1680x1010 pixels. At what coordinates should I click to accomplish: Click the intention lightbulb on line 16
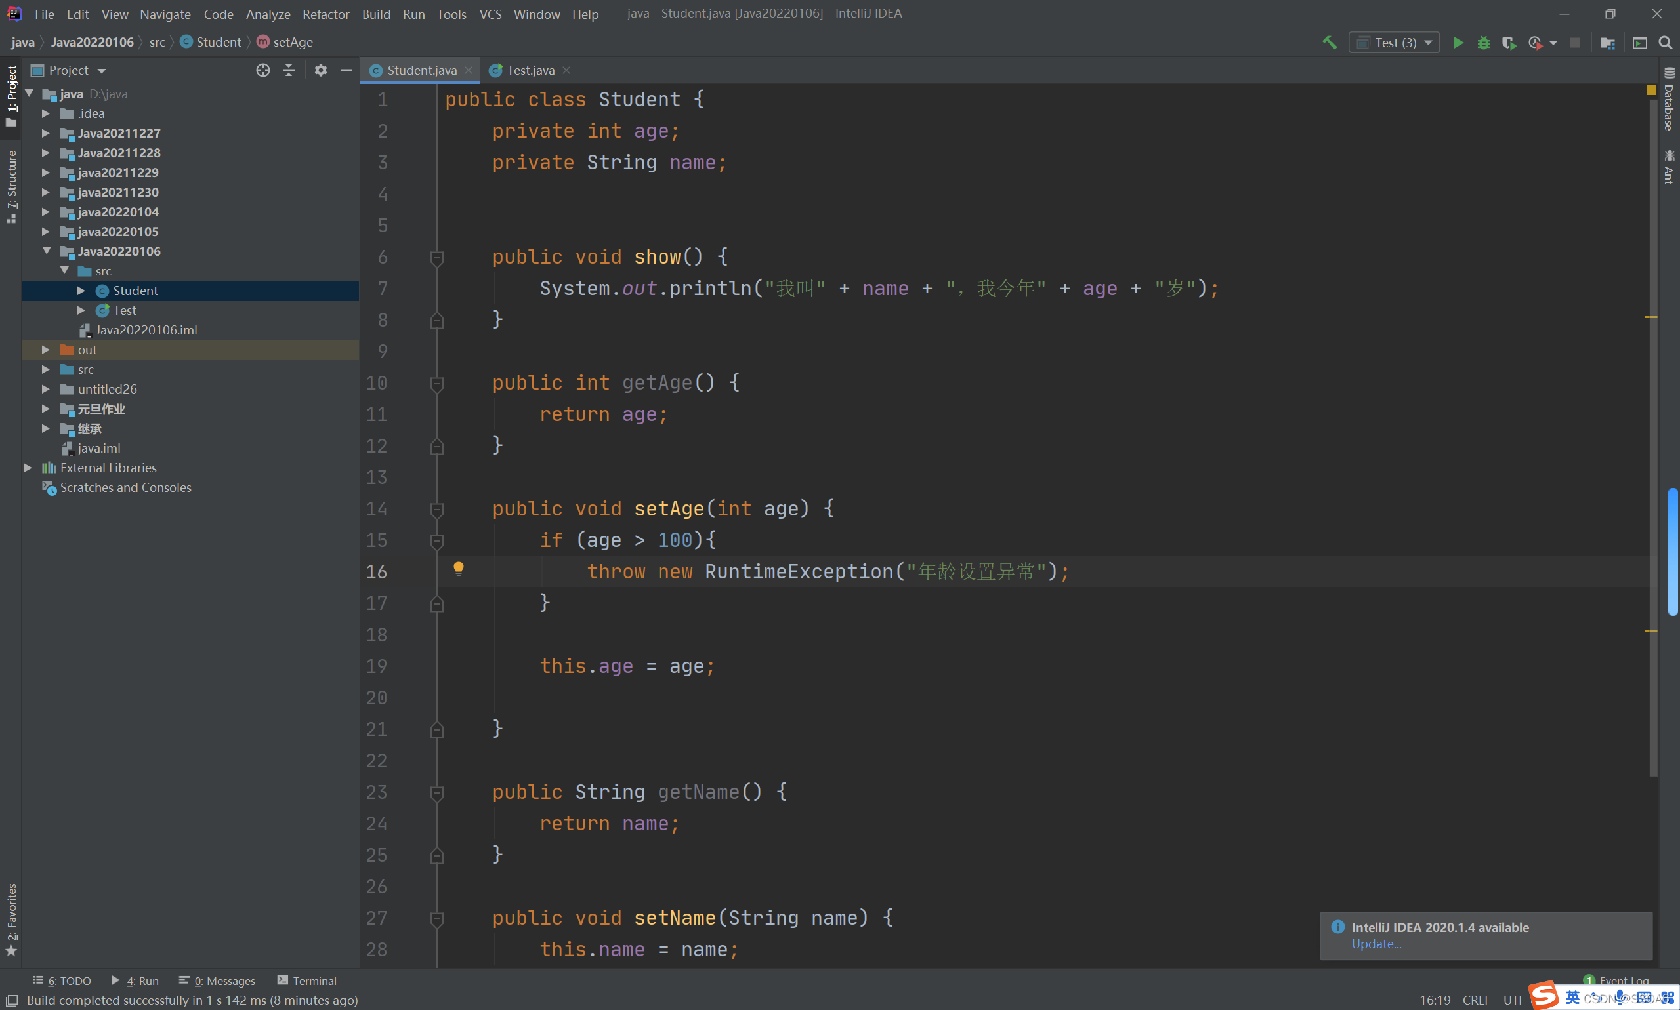pos(458,569)
